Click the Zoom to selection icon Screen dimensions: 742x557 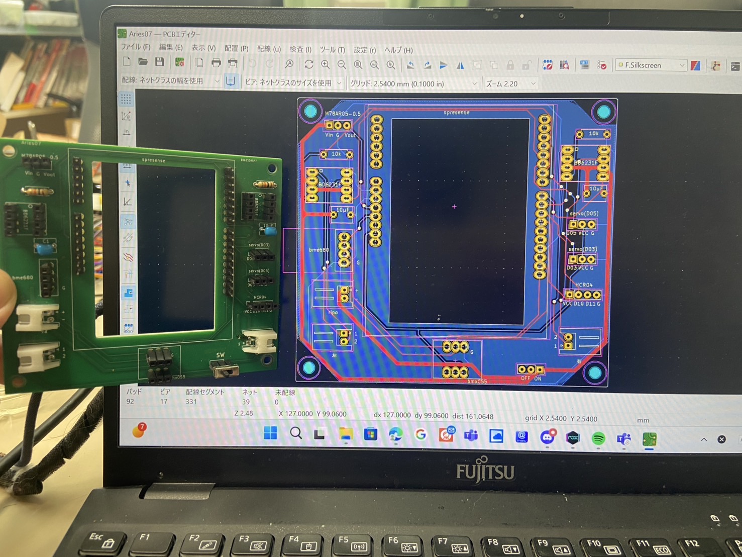[391, 65]
